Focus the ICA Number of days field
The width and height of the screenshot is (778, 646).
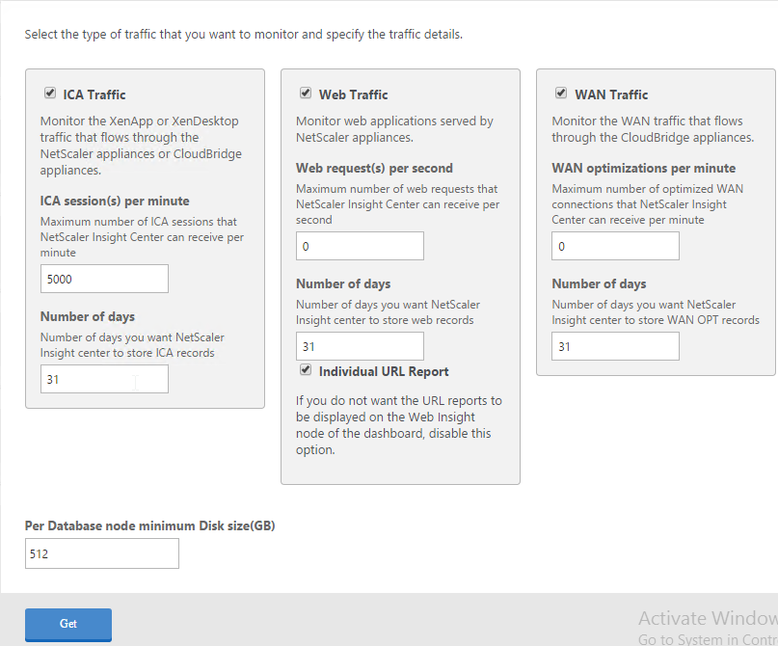click(104, 379)
